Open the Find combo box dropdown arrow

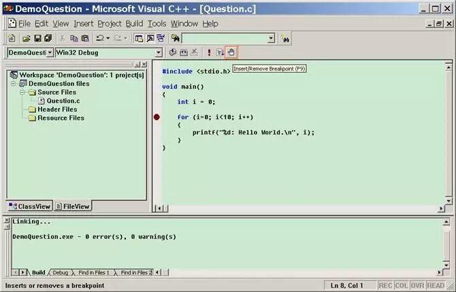[x=271, y=38]
